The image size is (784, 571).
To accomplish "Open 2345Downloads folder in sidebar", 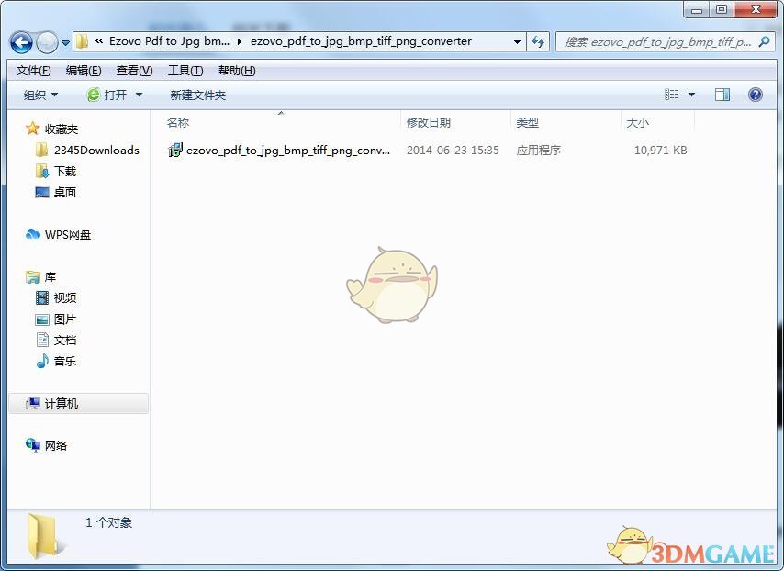I will tap(96, 150).
